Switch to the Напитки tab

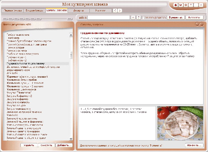click(101, 10)
